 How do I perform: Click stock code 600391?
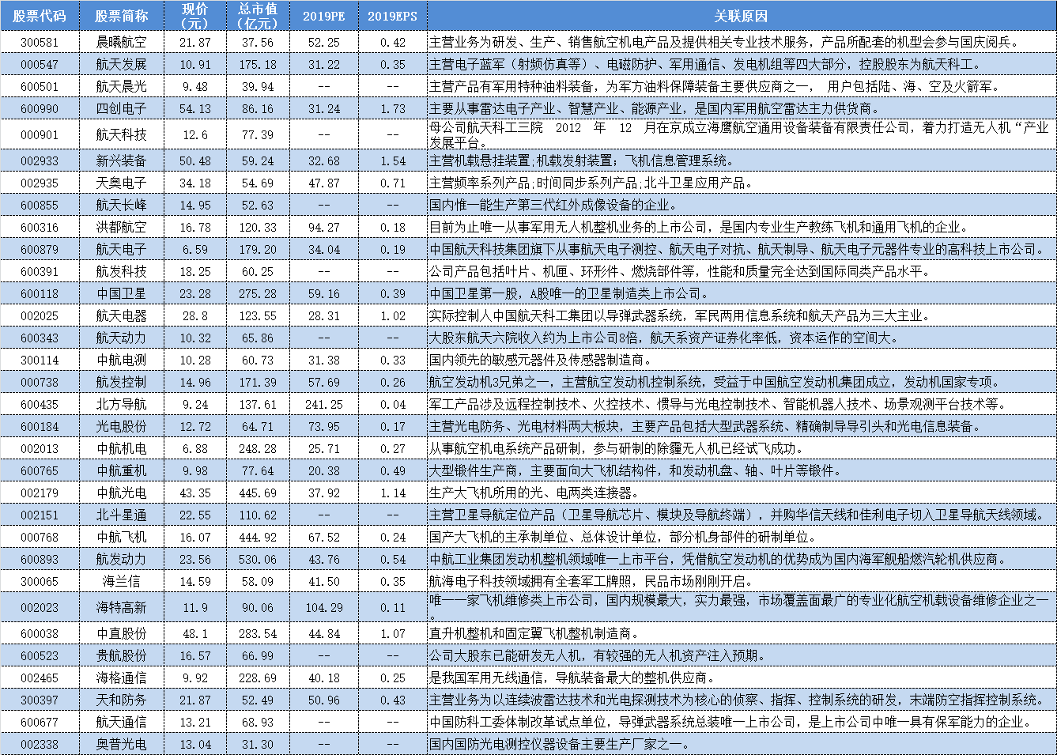tap(40, 271)
